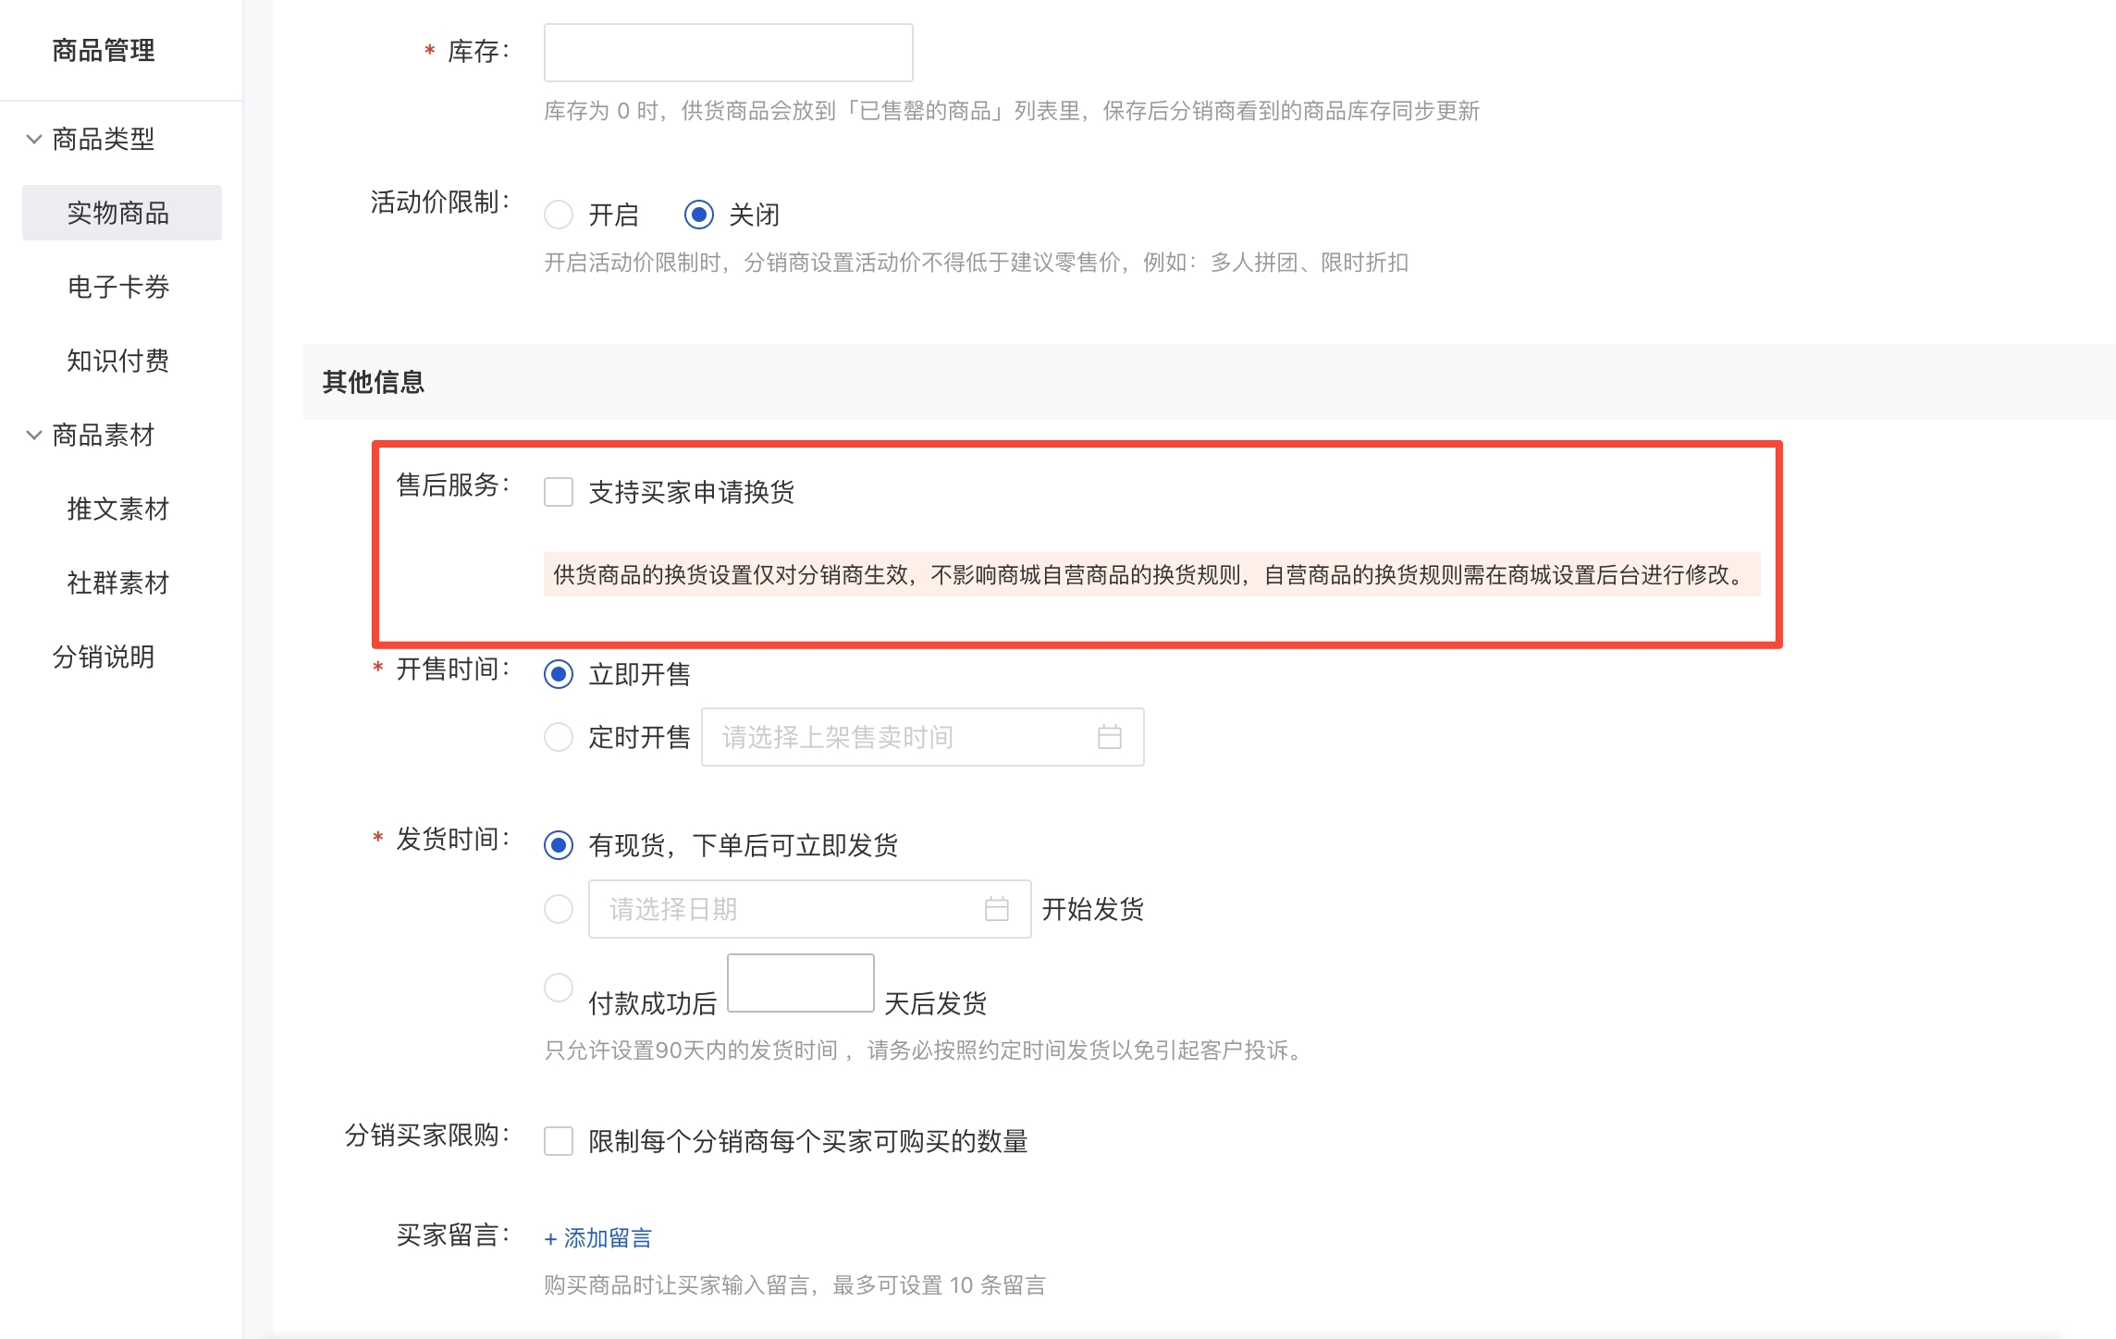Click the 商品管理 sidebar heading

coord(104,51)
